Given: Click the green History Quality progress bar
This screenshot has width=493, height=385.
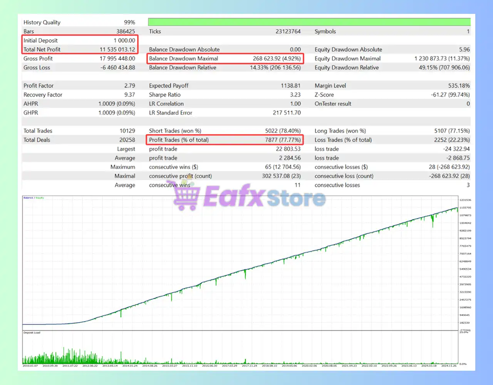Looking at the screenshot, I should (x=309, y=22).
